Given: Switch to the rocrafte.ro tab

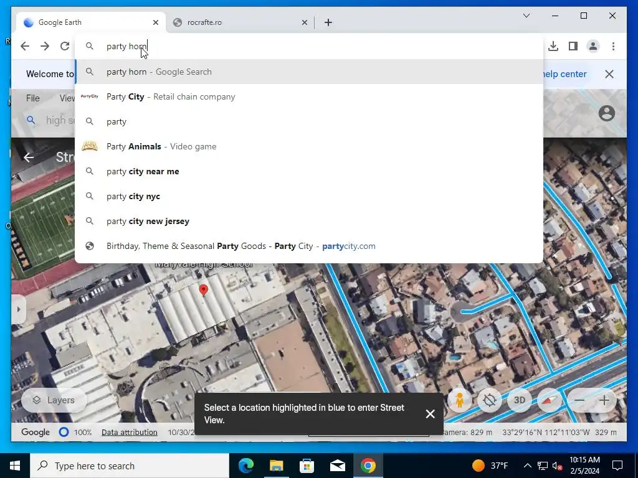Looking at the screenshot, I should pyautogui.click(x=240, y=22).
